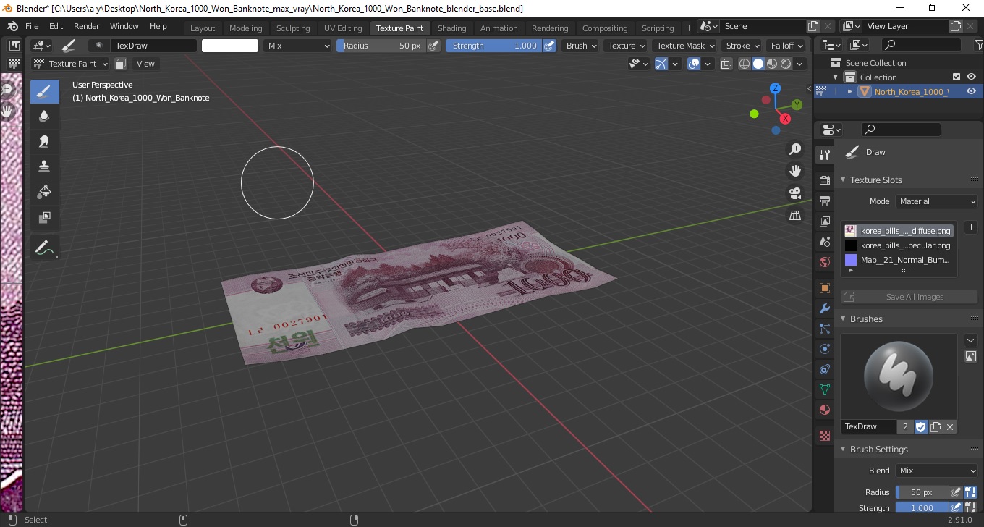
Task: Open the Window menu
Action: (x=124, y=26)
